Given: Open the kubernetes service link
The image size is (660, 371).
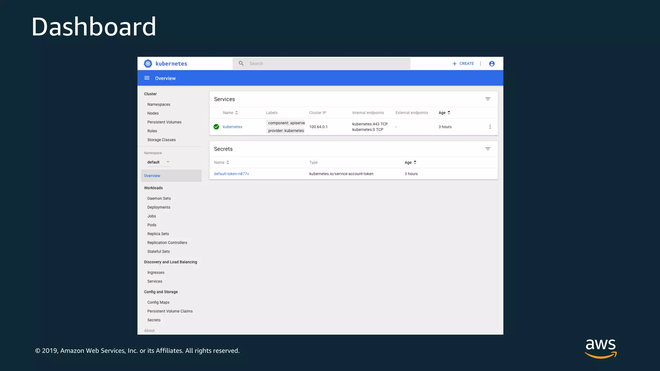Looking at the screenshot, I should click(232, 127).
